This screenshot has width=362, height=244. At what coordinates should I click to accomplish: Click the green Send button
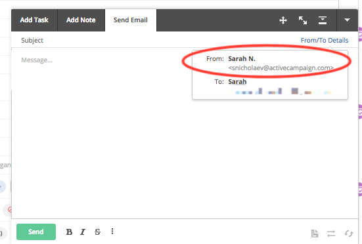point(36,232)
